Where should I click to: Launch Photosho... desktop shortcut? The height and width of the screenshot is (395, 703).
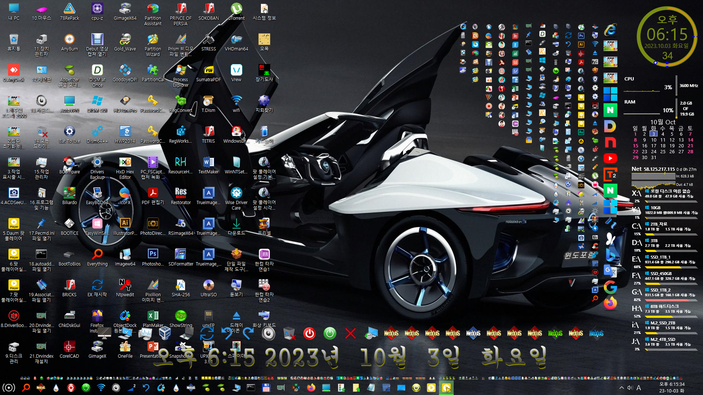153,257
